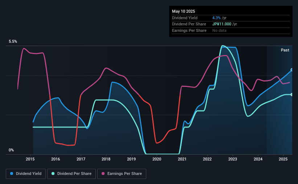
Task: Click the 2018 x-axis label
Action: coord(106,159)
